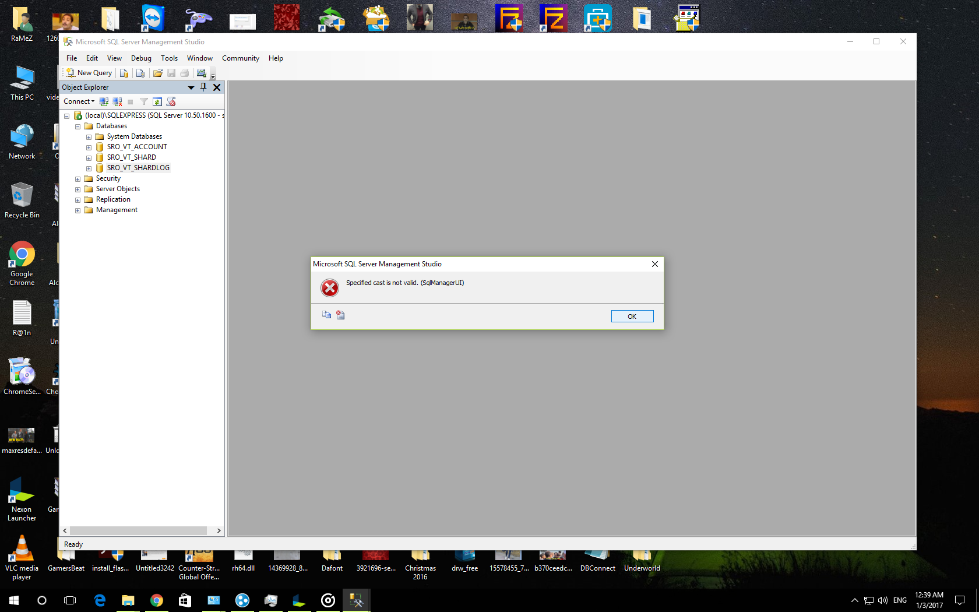Click SQL Server Compact query icon
Screen dimensions: 979x612
coord(140,73)
